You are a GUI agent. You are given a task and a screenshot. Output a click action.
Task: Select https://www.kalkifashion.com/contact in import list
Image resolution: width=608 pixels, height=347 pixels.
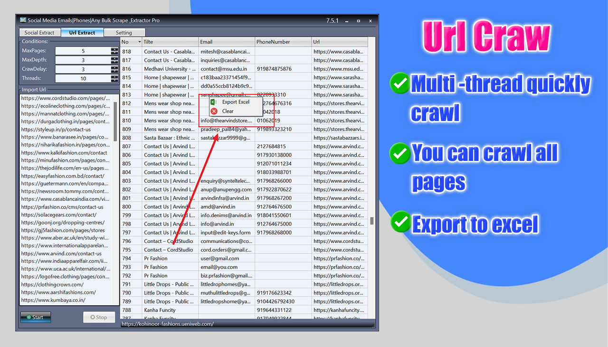tap(64, 152)
